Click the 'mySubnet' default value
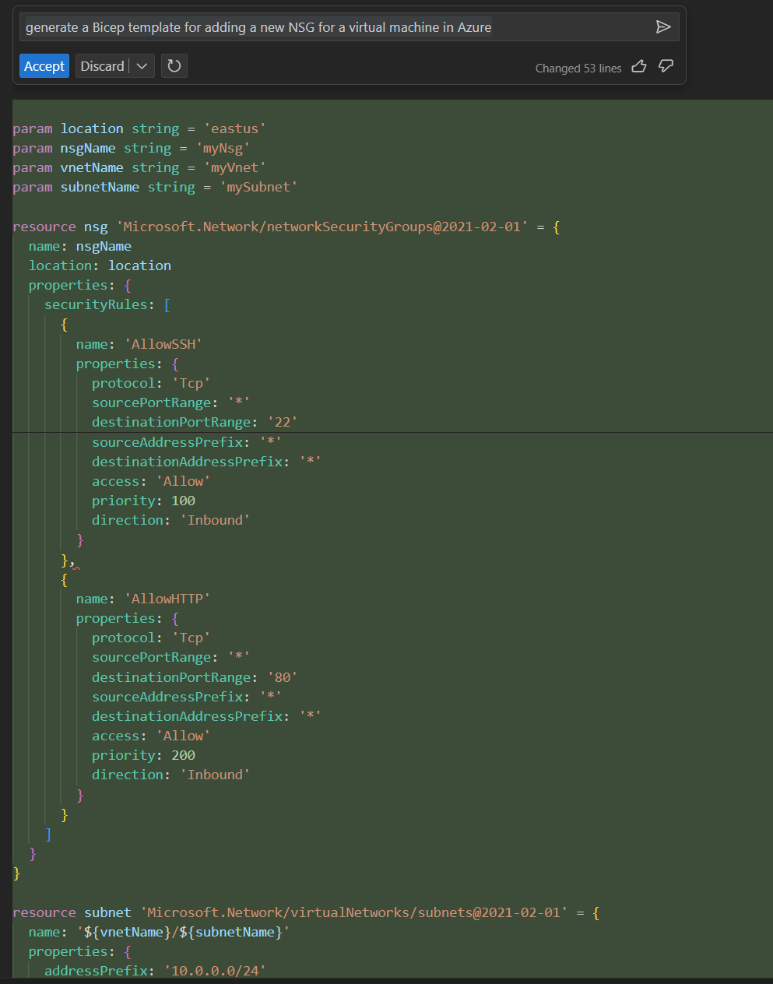Viewport: 773px width, 984px height. pos(258,187)
